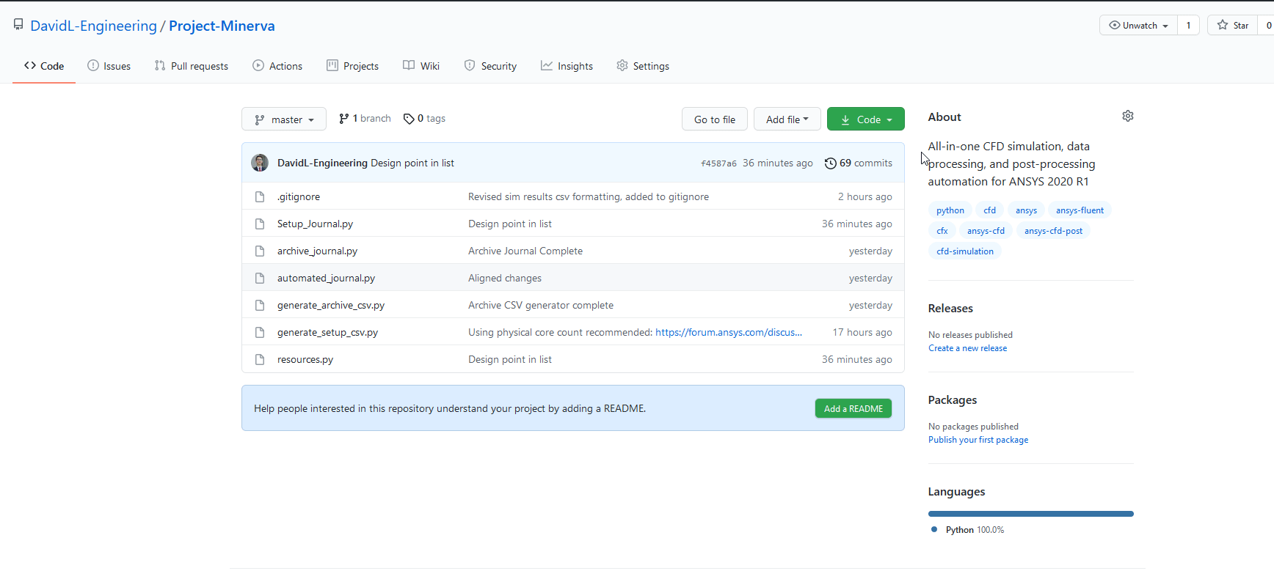1274x571 pixels.
Task: Click the tag icon beside 0 tags
Action: click(x=409, y=119)
